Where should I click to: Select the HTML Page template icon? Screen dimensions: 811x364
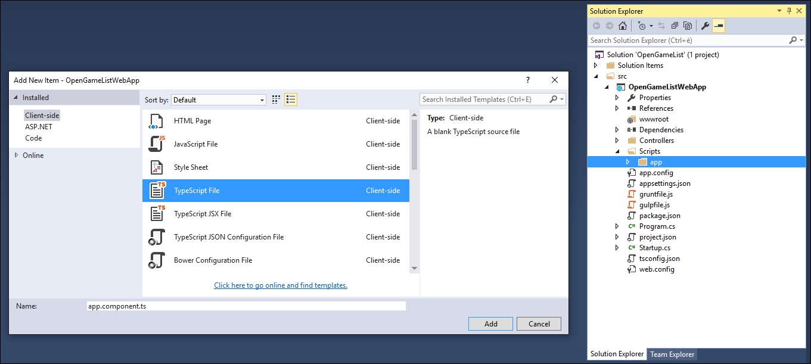[156, 121]
